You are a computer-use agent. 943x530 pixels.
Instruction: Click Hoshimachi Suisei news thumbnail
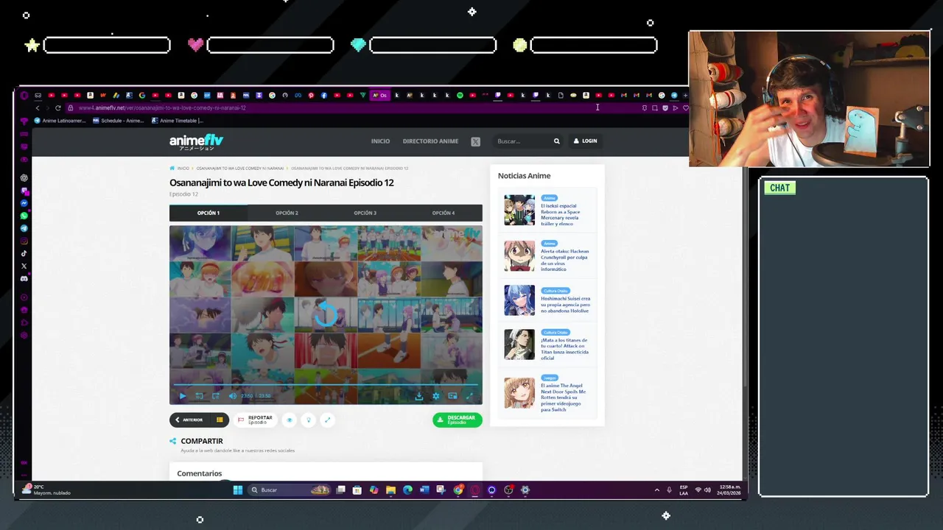point(519,300)
